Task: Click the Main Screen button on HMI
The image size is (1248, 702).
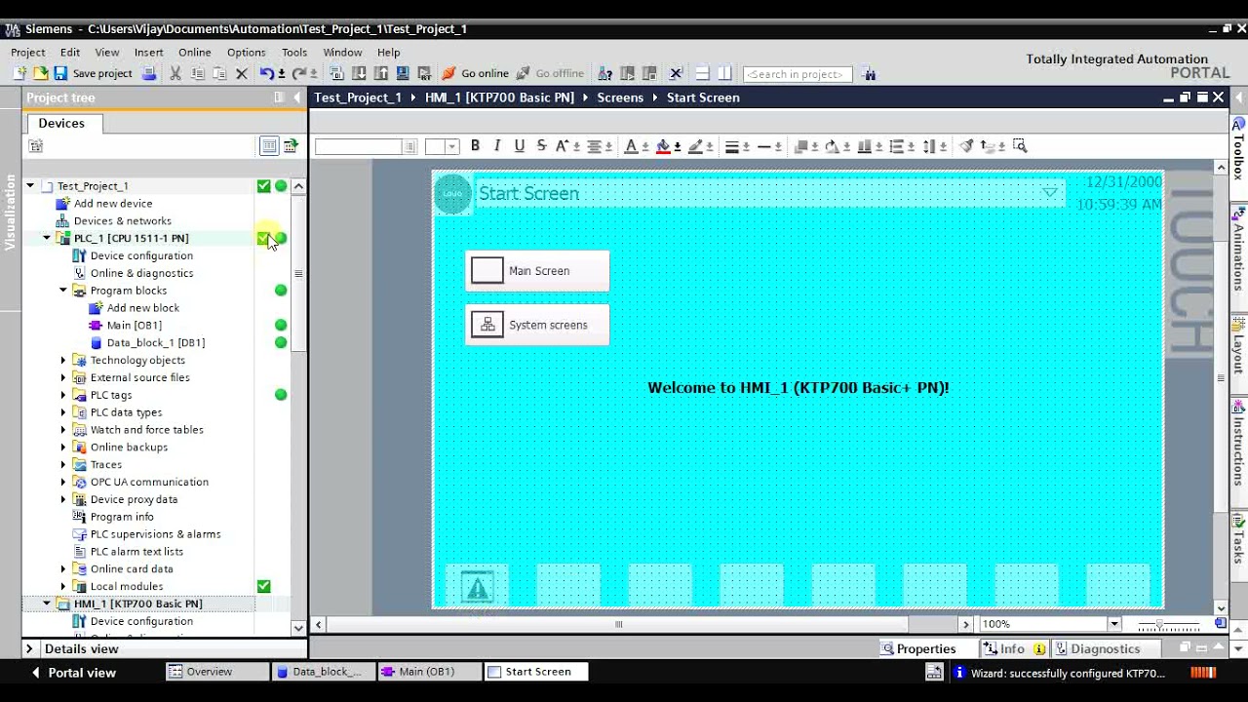Action: (x=537, y=271)
